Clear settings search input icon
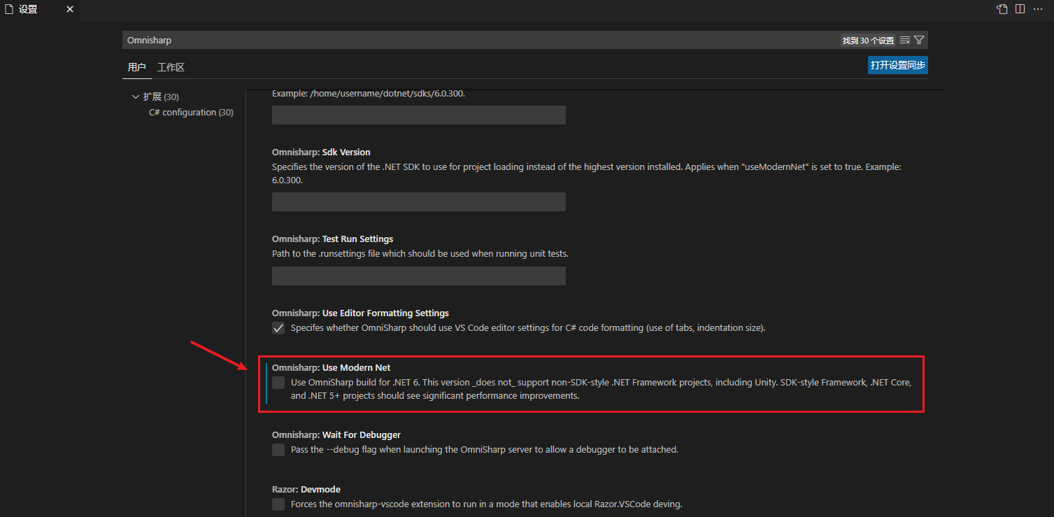The image size is (1054, 517). [x=905, y=40]
